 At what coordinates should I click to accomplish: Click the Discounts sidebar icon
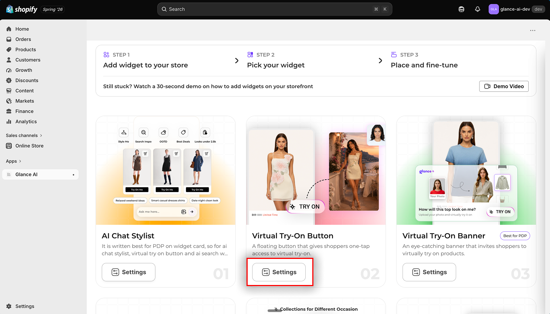pos(9,80)
